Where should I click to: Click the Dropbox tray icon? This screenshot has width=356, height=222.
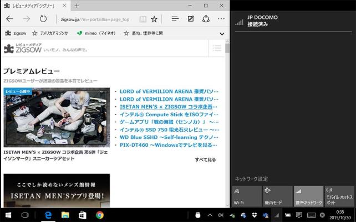click(255, 215)
